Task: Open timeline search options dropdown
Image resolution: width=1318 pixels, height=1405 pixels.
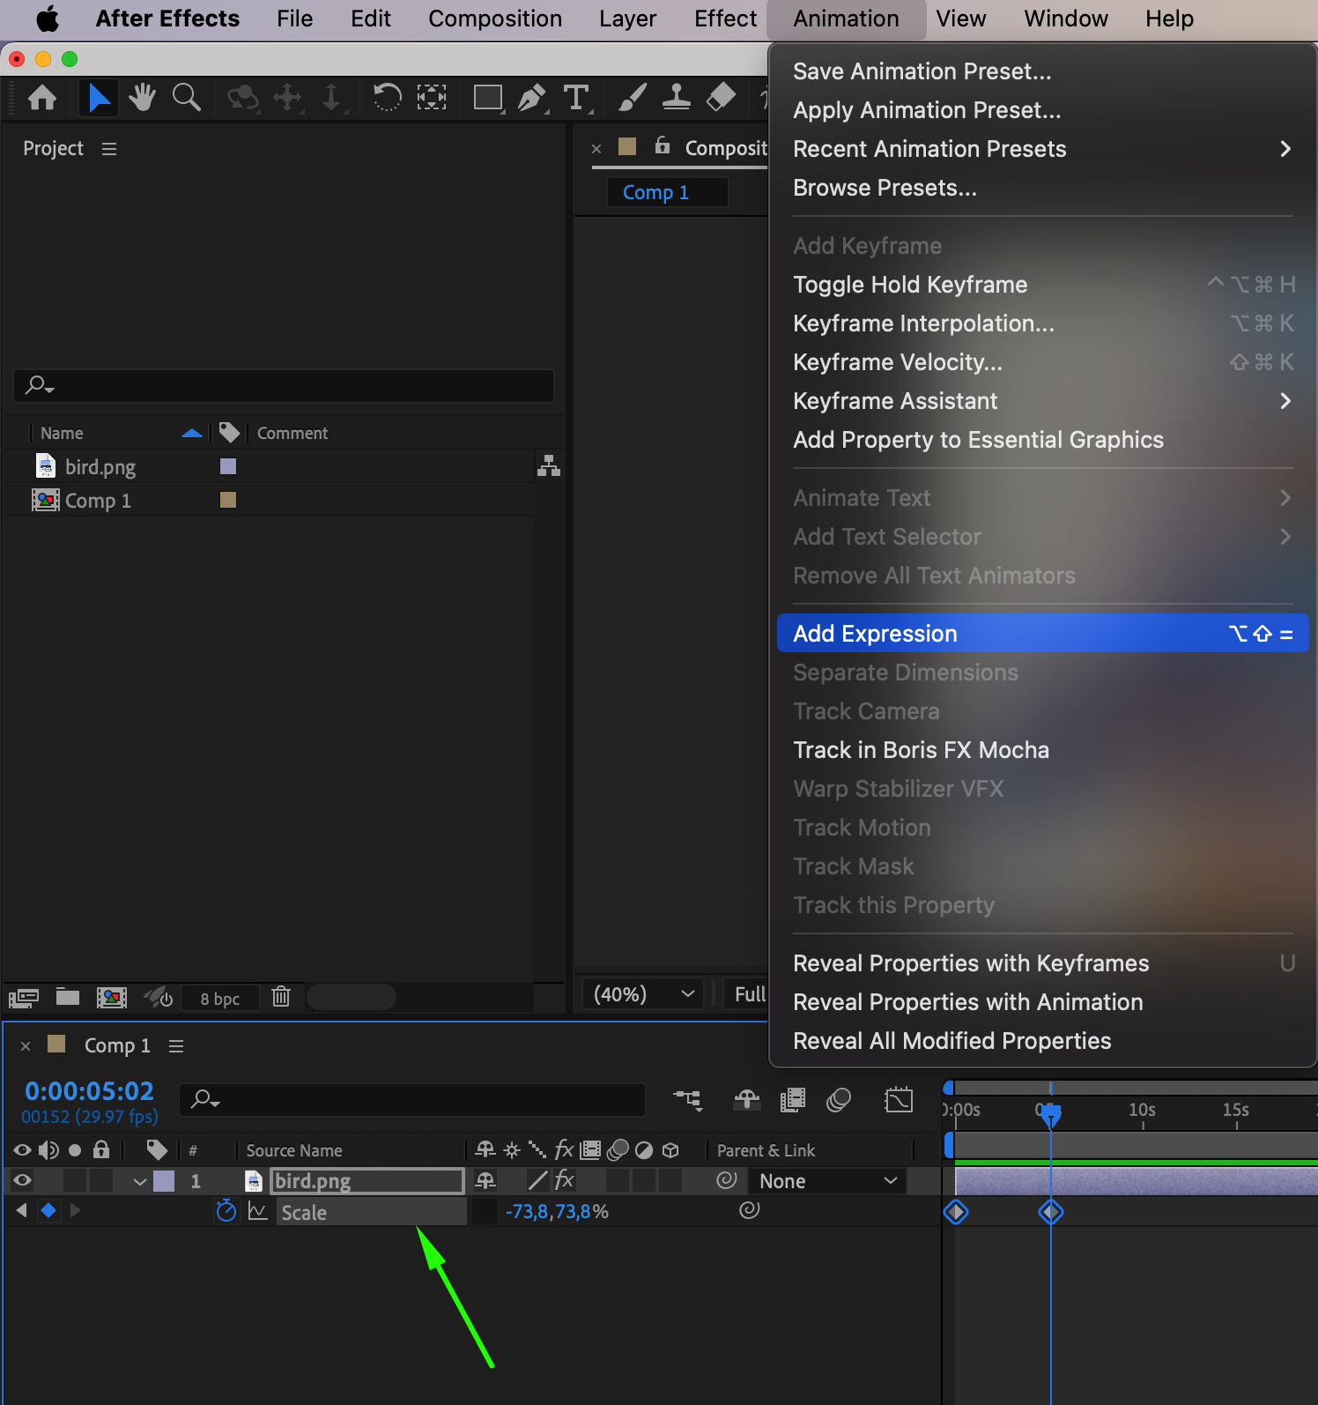Action: (207, 1099)
